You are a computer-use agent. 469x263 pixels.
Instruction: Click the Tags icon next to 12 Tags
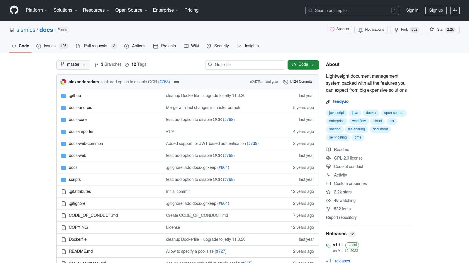coord(127,65)
